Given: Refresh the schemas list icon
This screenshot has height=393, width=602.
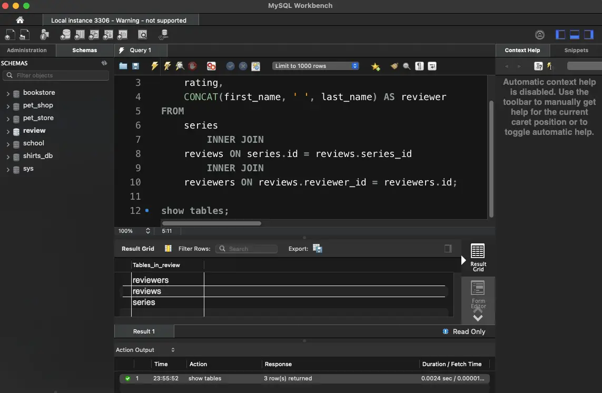Looking at the screenshot, I should coord(104,63).
